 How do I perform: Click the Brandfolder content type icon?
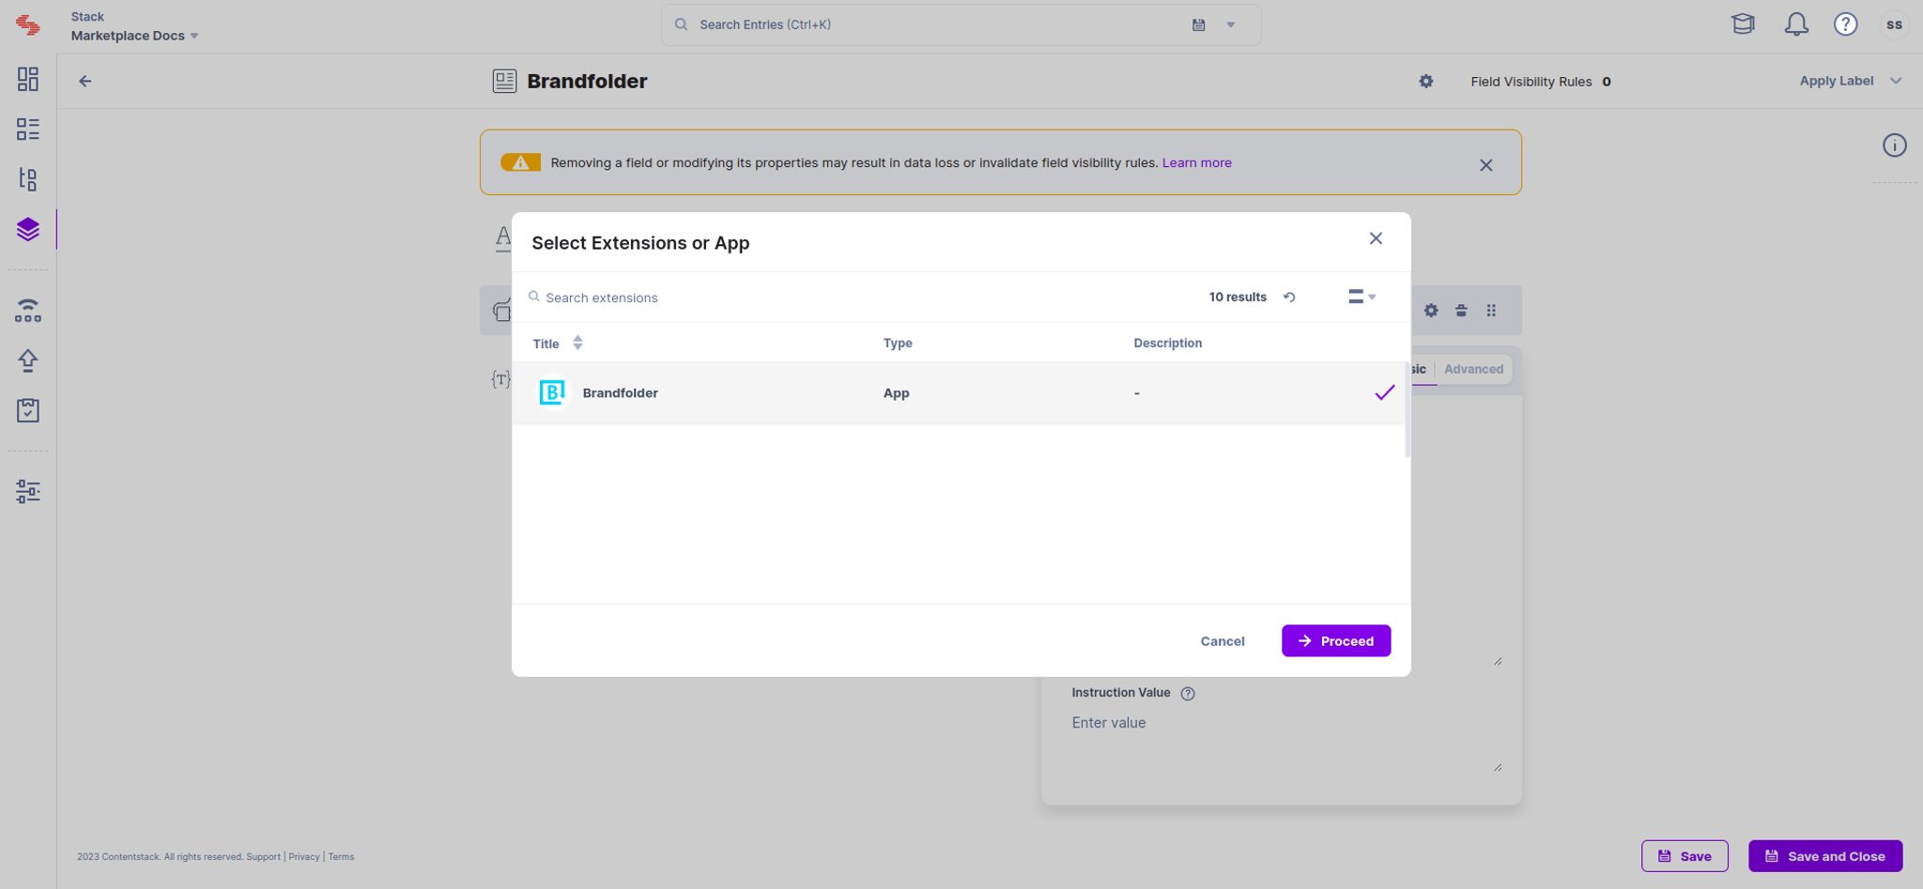pos(504,81)
